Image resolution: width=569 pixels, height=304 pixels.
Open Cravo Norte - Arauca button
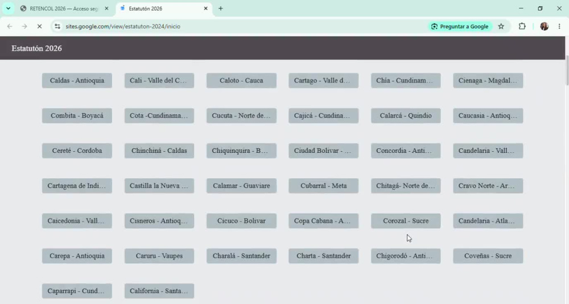[x=488, y=186]
